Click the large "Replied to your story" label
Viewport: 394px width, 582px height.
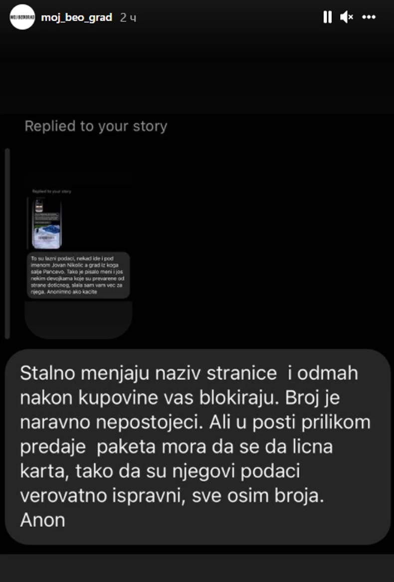coord(96,126)
